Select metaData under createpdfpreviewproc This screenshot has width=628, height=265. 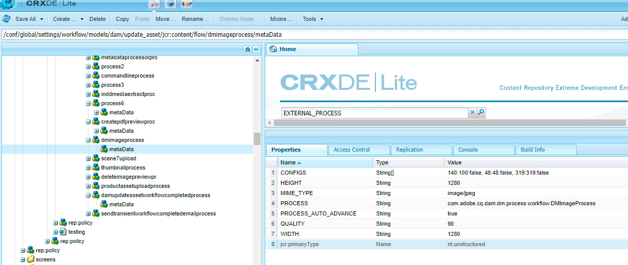click(121, 131)
